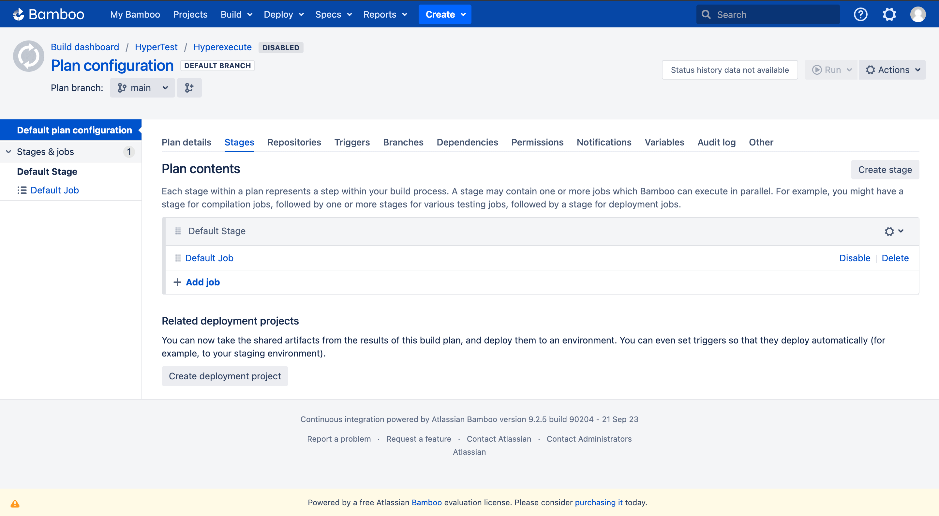Switch to the Variables tab

664,142
